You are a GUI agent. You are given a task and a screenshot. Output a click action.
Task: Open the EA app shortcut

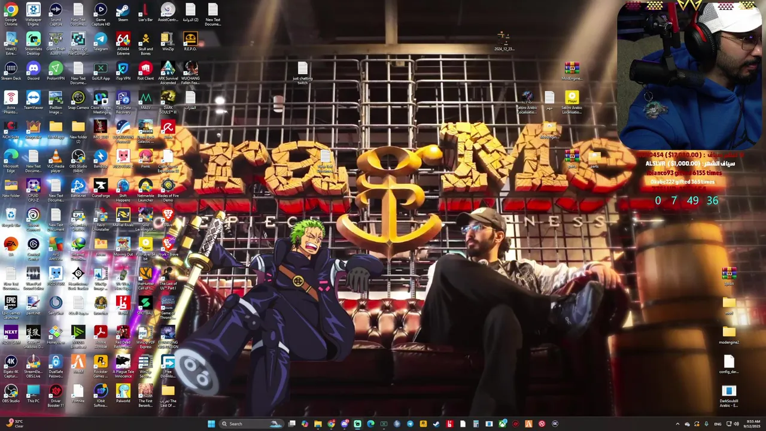coord(11,248)
